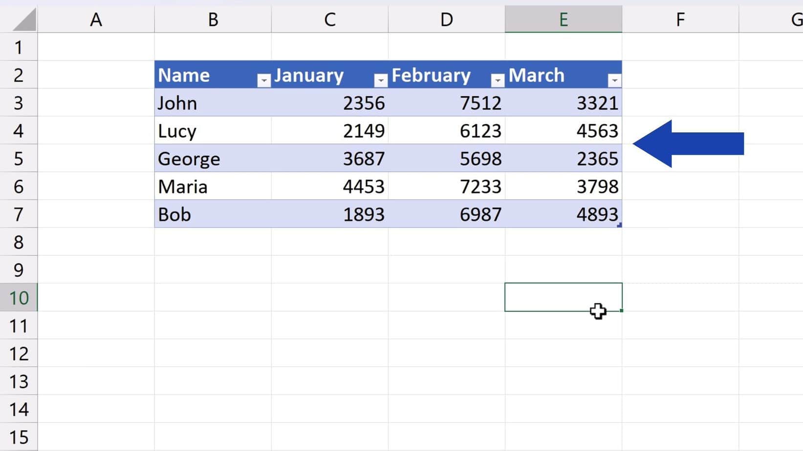The height and width of the screenshot is (451, 803).
Task: Select column F header
Action: pos(680,20)
